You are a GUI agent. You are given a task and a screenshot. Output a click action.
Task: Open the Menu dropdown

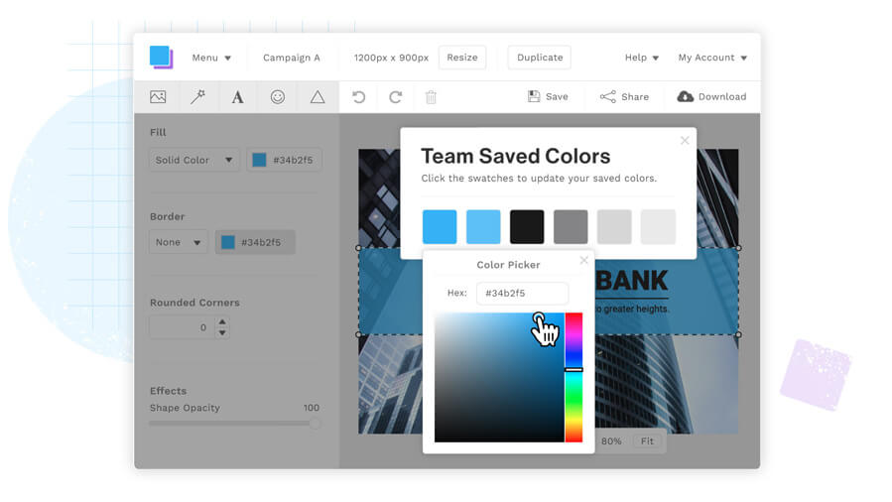(x=211, y=58)
